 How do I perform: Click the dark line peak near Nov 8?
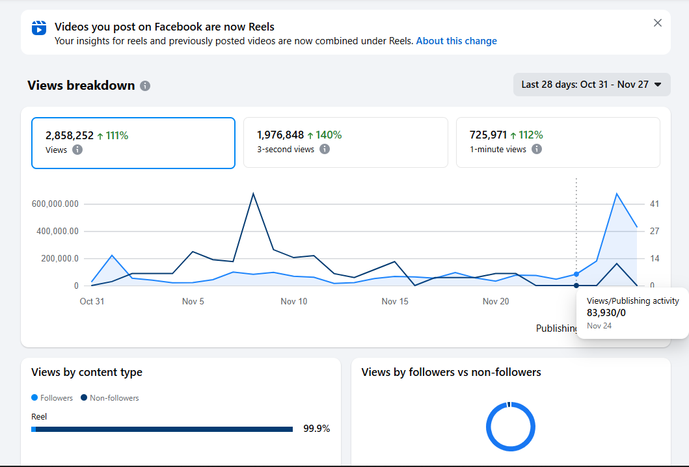[x=253, y=193]
